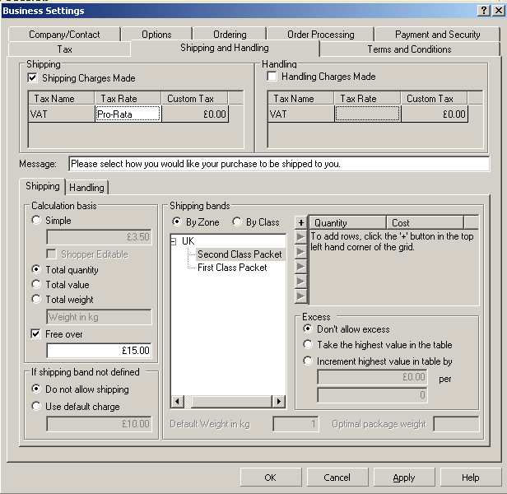
Task: Click the title bar help question mark
Action: click(x=484, y=11)
